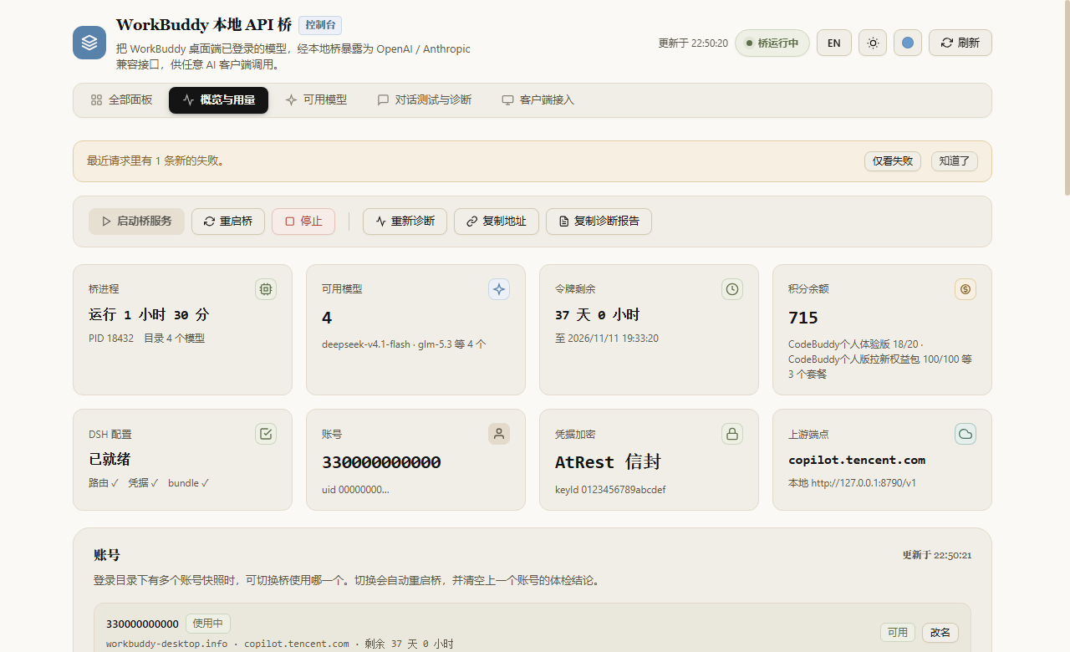Click PID 18432 text
Screen dimensions: 1070x652
click(x=111, y=339)
